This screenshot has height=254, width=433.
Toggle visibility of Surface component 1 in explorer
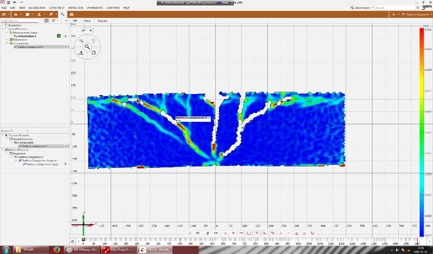pyautogui.click(x=65, y=47)
